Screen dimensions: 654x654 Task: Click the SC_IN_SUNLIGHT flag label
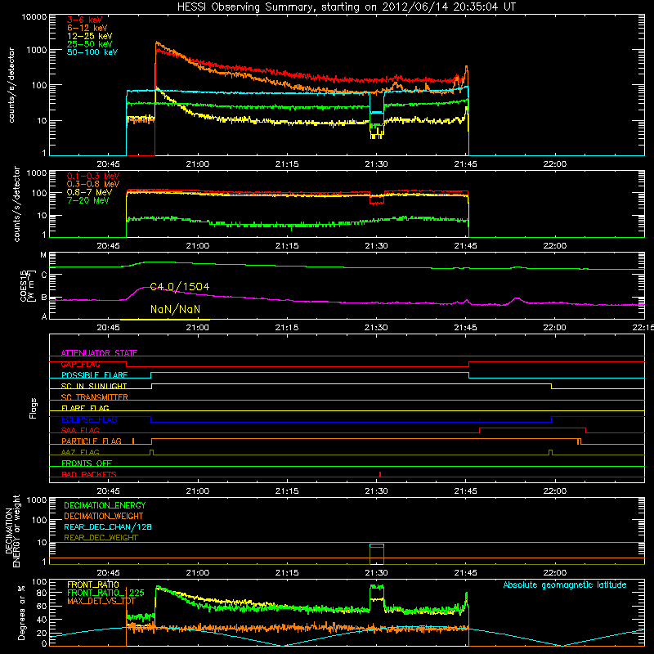point(94,386)
